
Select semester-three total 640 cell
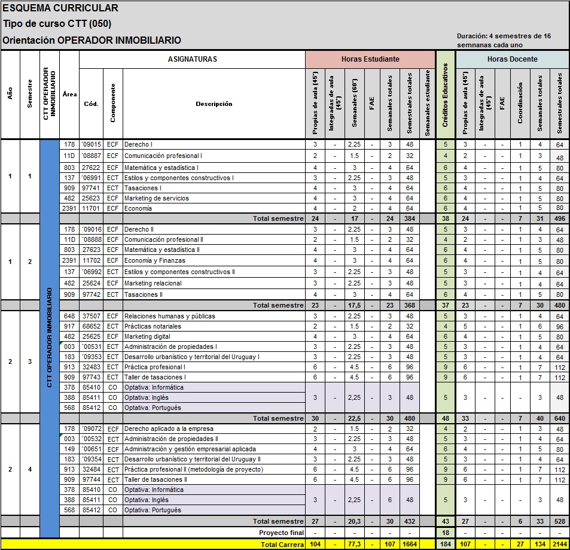(x=559, y=419)
